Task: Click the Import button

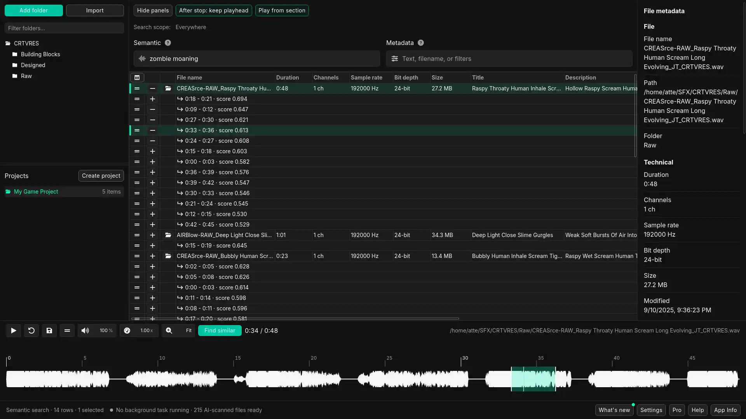Action: (x=95, y=10)
